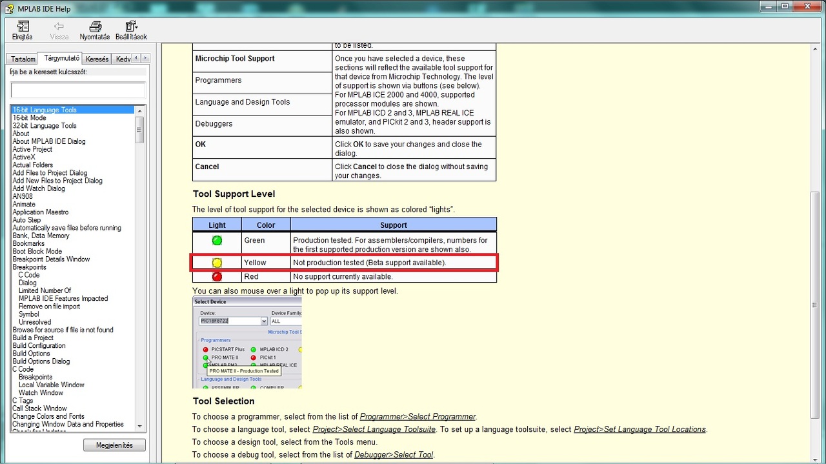
Task: Click the red light icon in the table
Action: [x=217, y=276]
